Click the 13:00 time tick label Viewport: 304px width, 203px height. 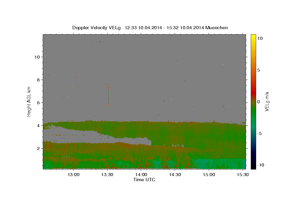tap(73, 175)
